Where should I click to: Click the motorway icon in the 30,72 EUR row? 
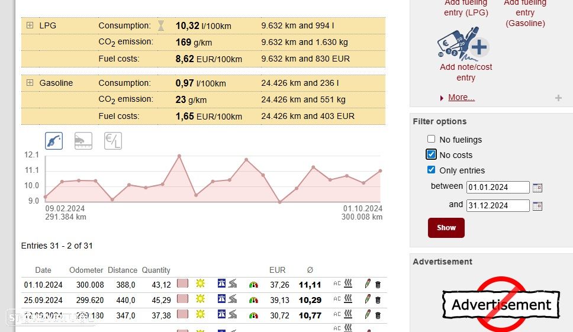click(221, 314)
